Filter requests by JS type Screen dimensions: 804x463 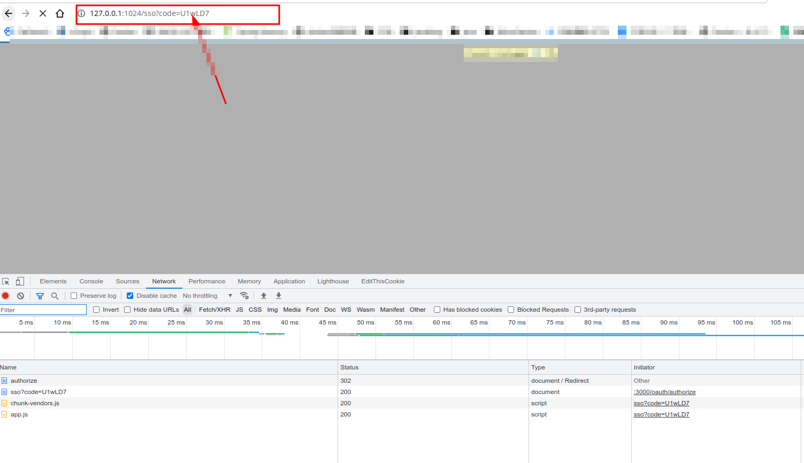tap(239, 310)
